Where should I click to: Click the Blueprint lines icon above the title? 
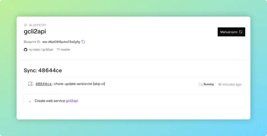[x=26, y=25]
